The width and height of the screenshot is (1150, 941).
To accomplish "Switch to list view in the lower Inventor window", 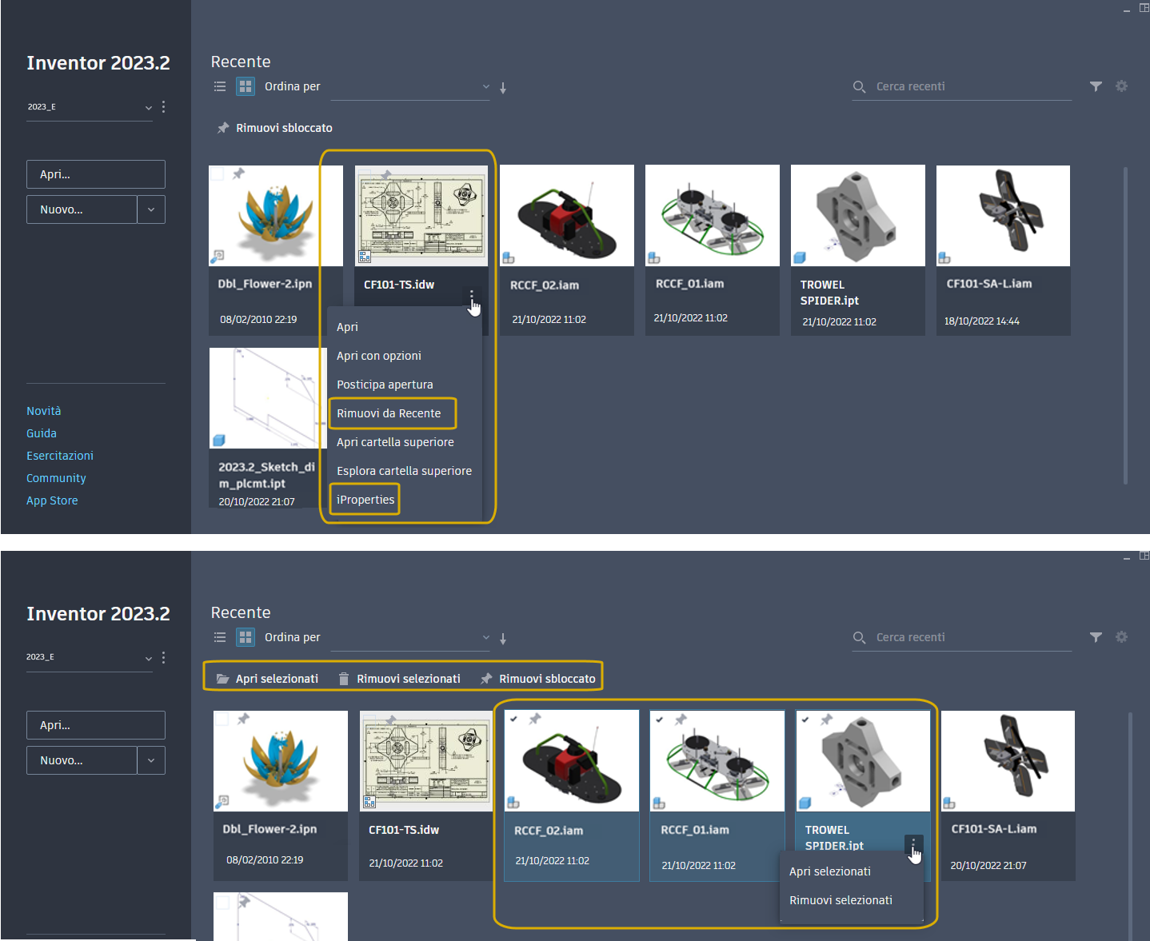I will (220, 637).
